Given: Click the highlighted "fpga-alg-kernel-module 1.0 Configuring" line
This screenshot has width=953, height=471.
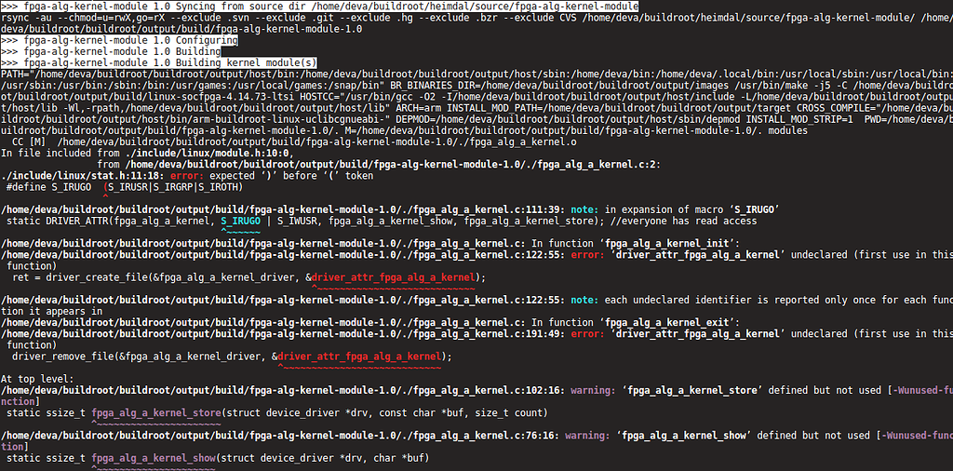Looking at the screenshot, I should click(120, 41).
